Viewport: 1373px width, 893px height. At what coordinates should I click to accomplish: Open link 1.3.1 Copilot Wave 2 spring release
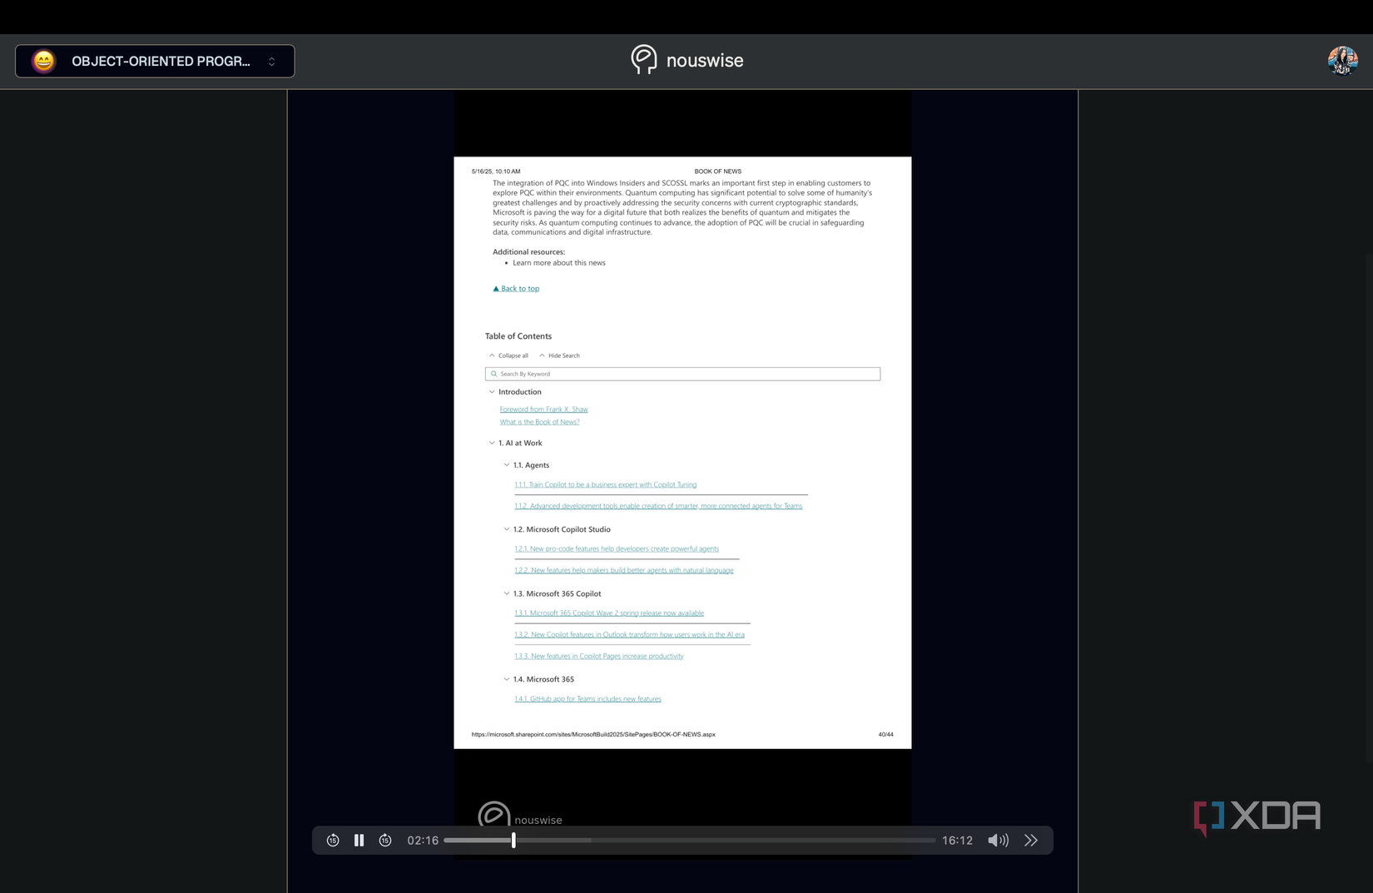(x=609, y=613)
